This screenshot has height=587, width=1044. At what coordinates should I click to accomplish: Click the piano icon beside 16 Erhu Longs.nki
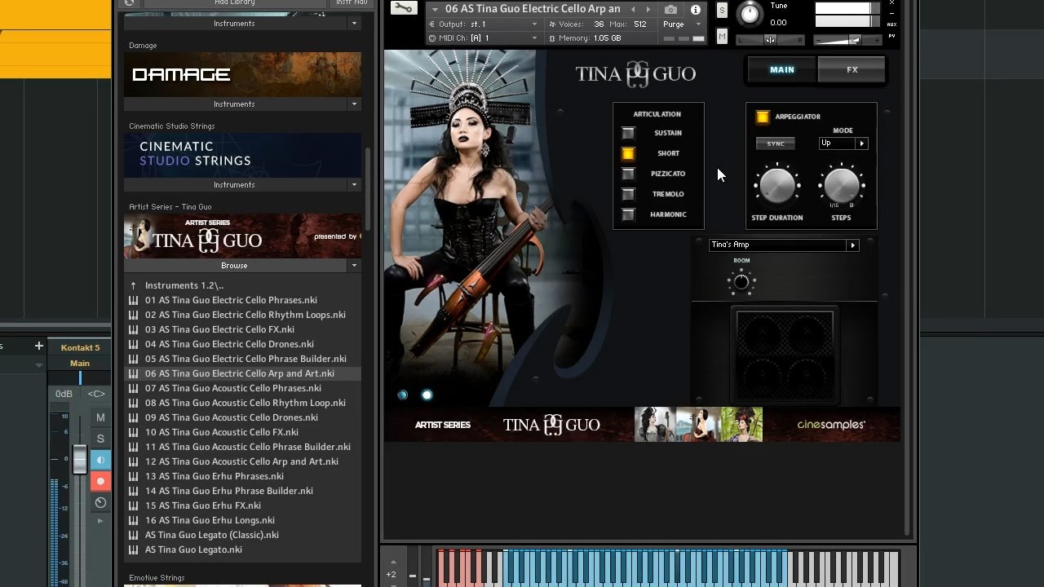(x=133, y=520)
